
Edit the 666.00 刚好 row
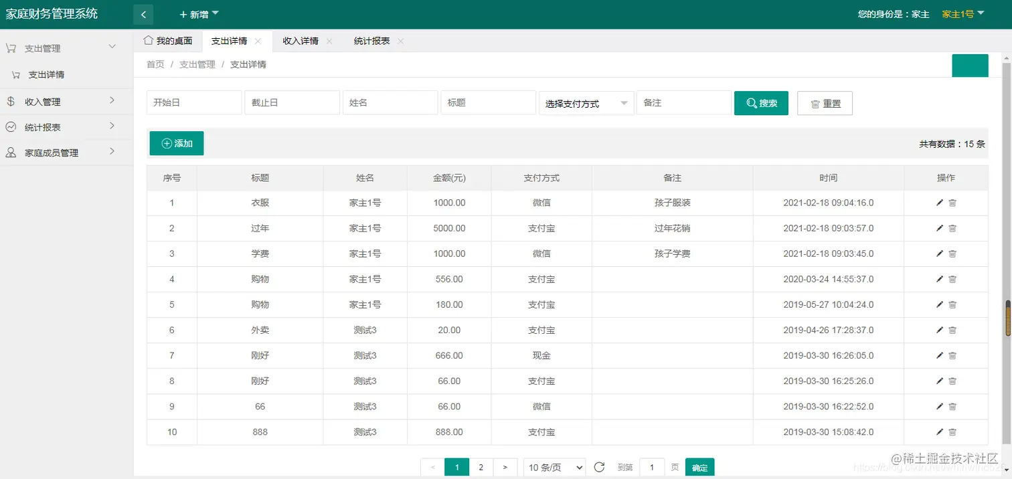pos(940,355)
